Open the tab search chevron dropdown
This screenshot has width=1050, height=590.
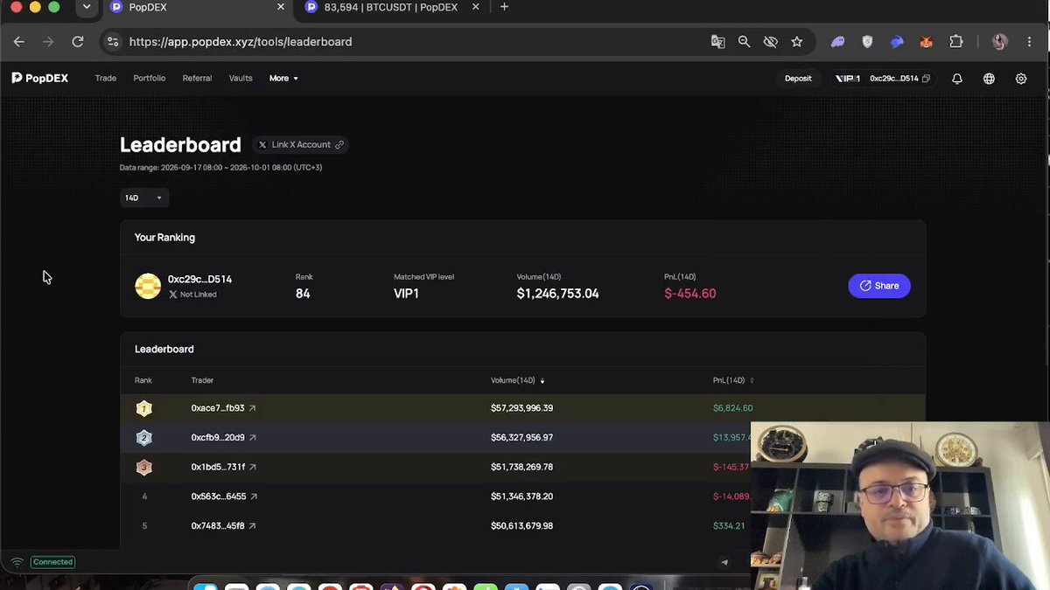[86, 7]
